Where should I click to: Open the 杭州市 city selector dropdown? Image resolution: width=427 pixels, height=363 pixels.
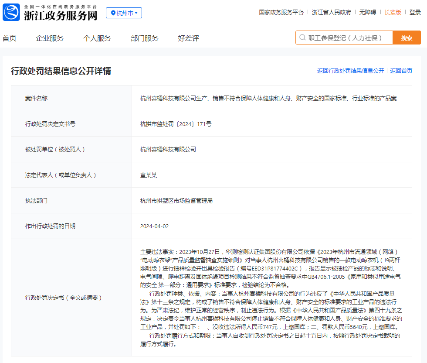coord(124,13)
